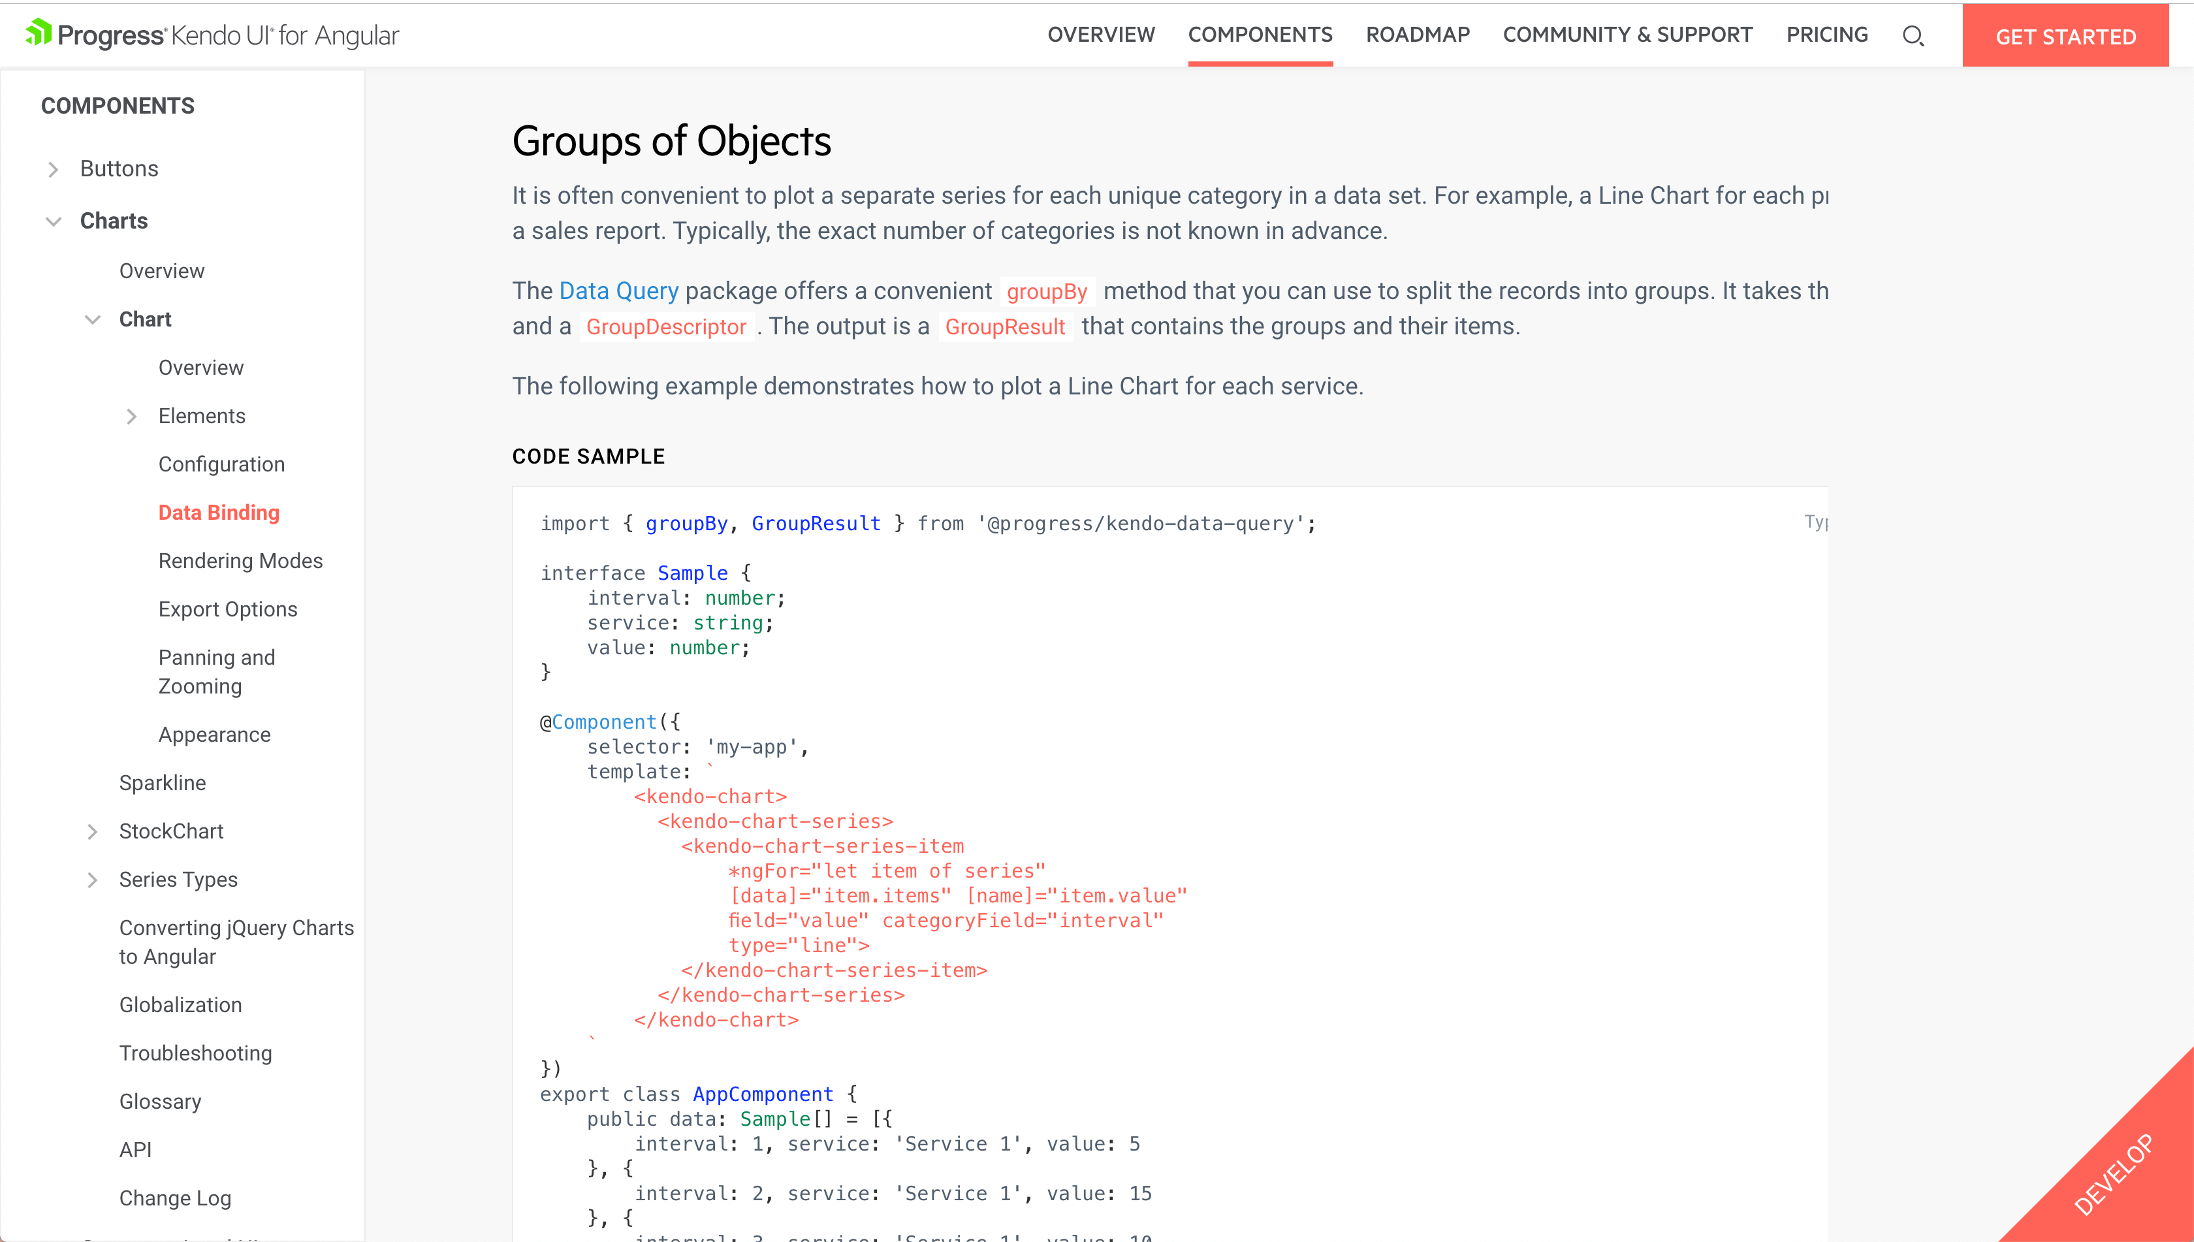The width and height of the screenshot is (2194, 1242).
Task: Expand the Elements chevron
Action: point(131,416)
